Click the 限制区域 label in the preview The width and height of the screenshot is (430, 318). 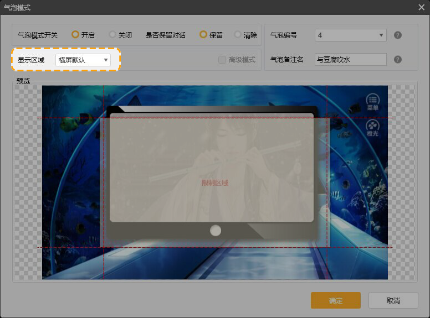pos(214,183)
